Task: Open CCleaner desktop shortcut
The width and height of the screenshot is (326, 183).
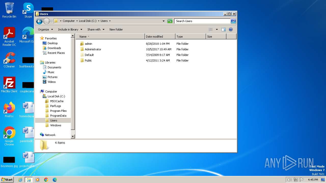Action: 9,60
